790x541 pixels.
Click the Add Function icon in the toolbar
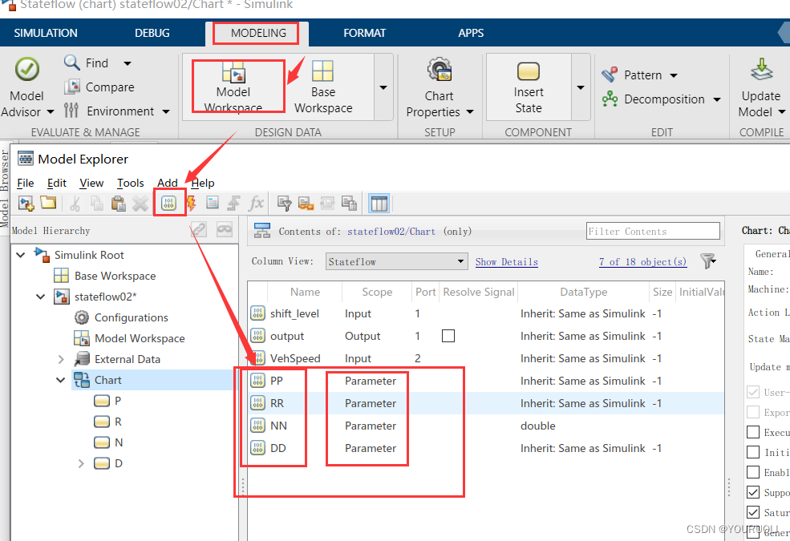point(255,203)
